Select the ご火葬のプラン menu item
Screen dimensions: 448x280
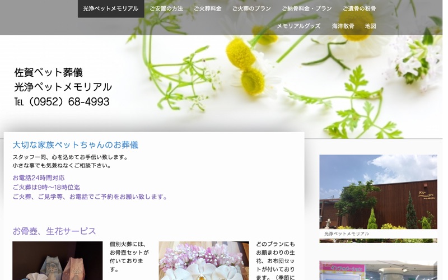pyautogui.click(x=251, y=8)
